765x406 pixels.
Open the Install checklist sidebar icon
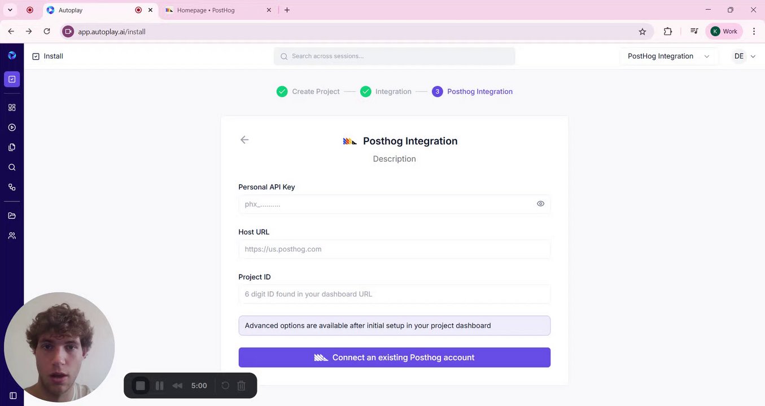(12, 79)
